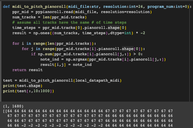Click the 'note_ind = np.argmax' line
The width and height of the screenshot is (193, 128).
(103, 59)
